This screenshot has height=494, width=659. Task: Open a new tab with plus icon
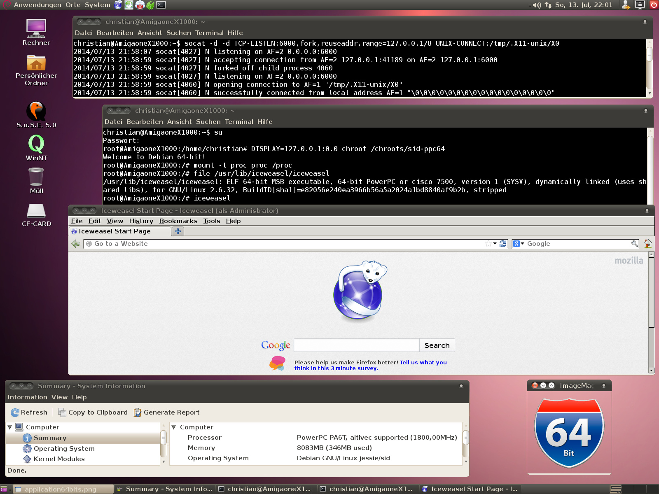point(178,231)
